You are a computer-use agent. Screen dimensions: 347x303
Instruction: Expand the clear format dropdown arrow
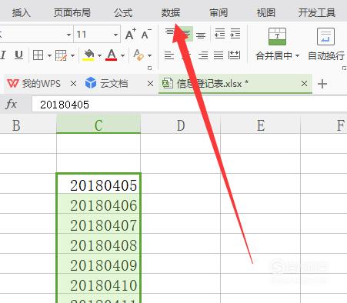point(149,55)
